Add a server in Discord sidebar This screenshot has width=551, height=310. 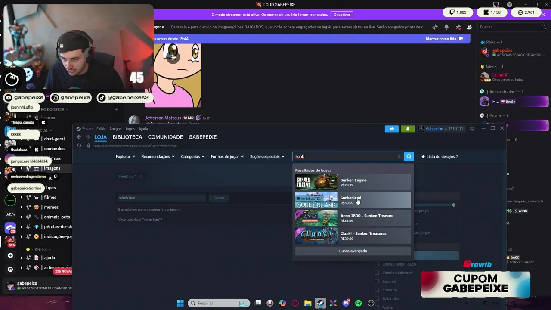point(10,256)
